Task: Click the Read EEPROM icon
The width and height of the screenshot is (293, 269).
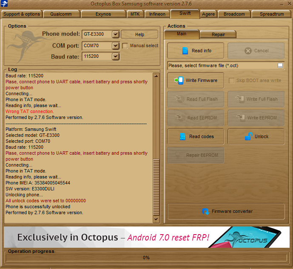Action: coord(179,118)
